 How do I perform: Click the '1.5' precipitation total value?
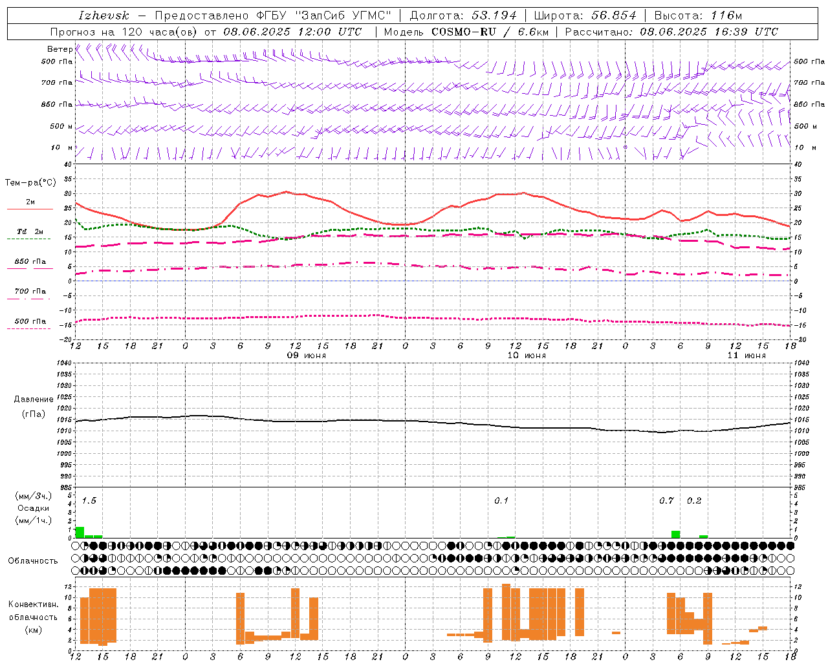[89, 500]
